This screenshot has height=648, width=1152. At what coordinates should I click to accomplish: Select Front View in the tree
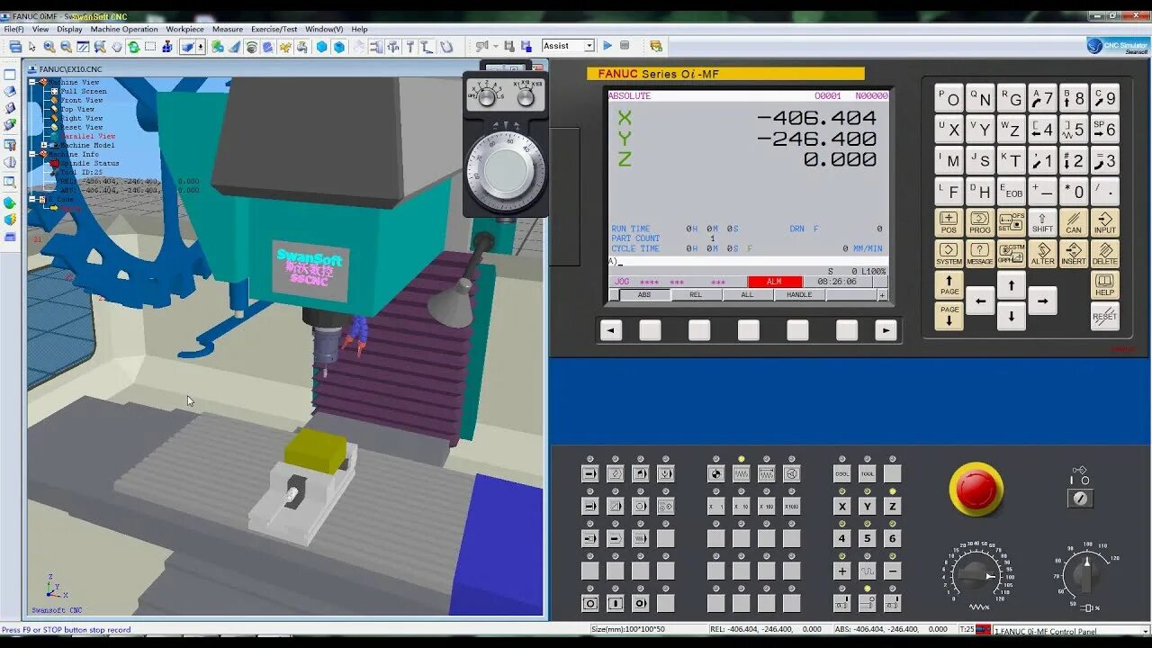pyautogui.click(x=82, y=100)
